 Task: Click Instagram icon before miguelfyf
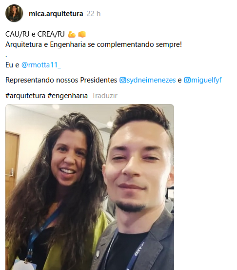(187, 80)
